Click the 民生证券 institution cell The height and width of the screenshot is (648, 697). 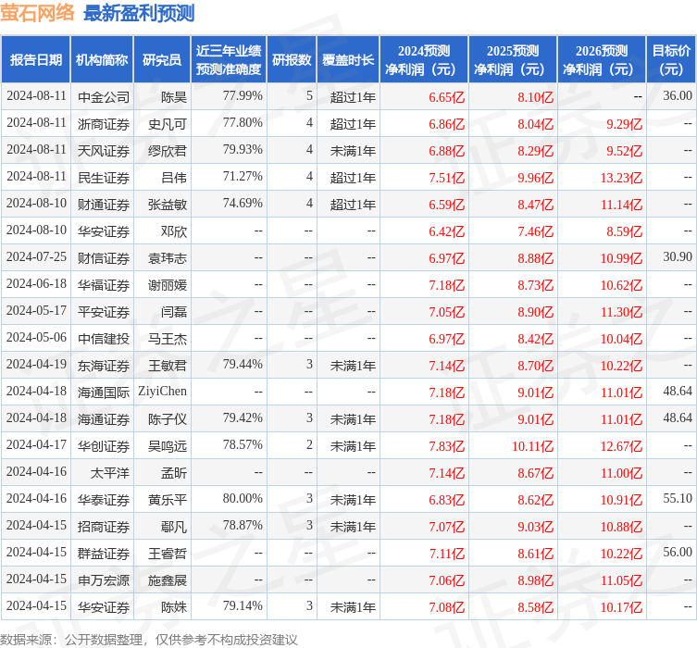coord(104,178)
